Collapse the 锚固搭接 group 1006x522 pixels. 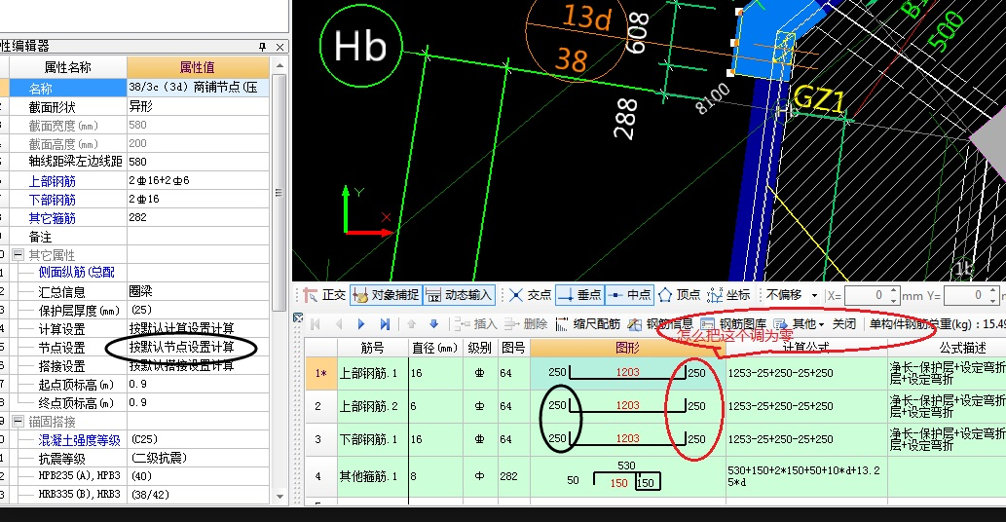18,422
